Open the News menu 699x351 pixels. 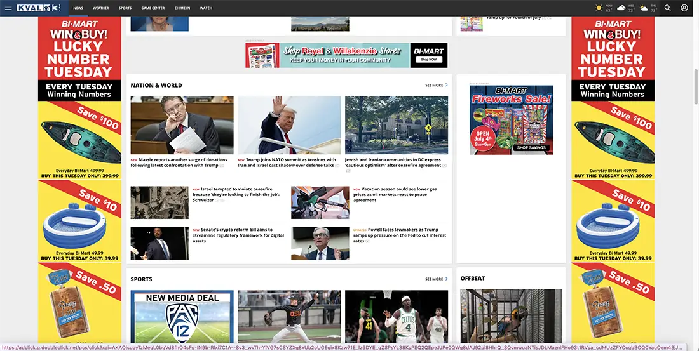[78, 8]
